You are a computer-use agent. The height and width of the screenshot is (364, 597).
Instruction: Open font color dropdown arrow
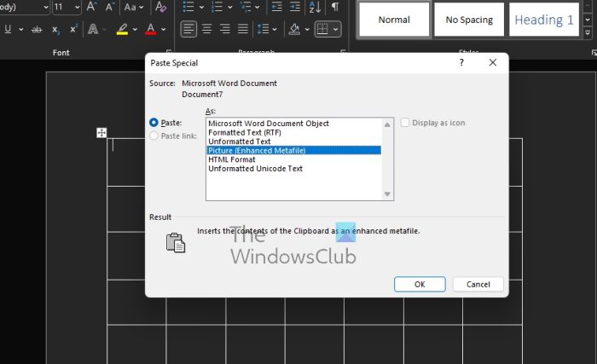coord(164,29)
